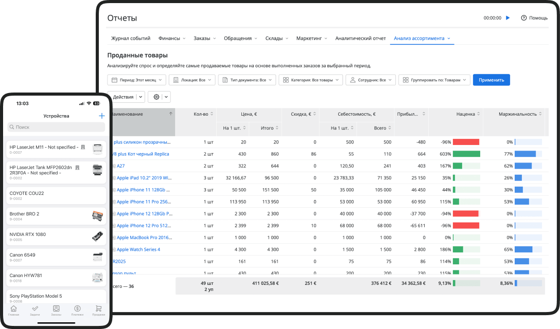Toggle sorting on the Наценка column
Viewport: 560px width, 329px height.
pos(466,114)
